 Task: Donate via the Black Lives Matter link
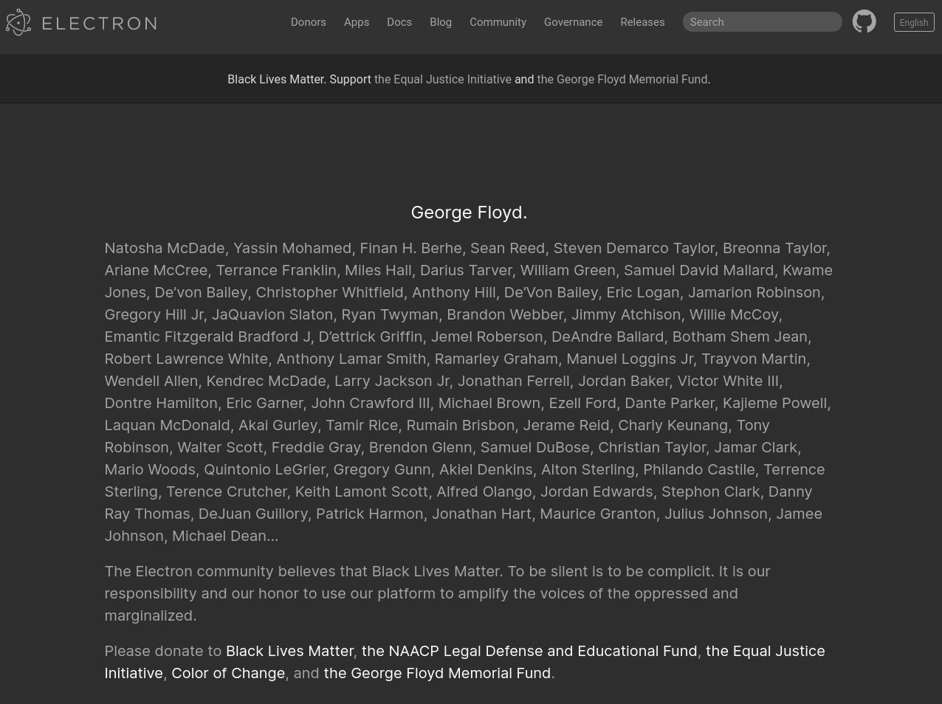[x=289, y=651]
